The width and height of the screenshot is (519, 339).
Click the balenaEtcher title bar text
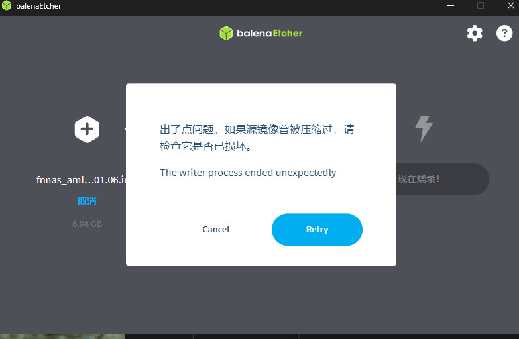pos(38,6)
